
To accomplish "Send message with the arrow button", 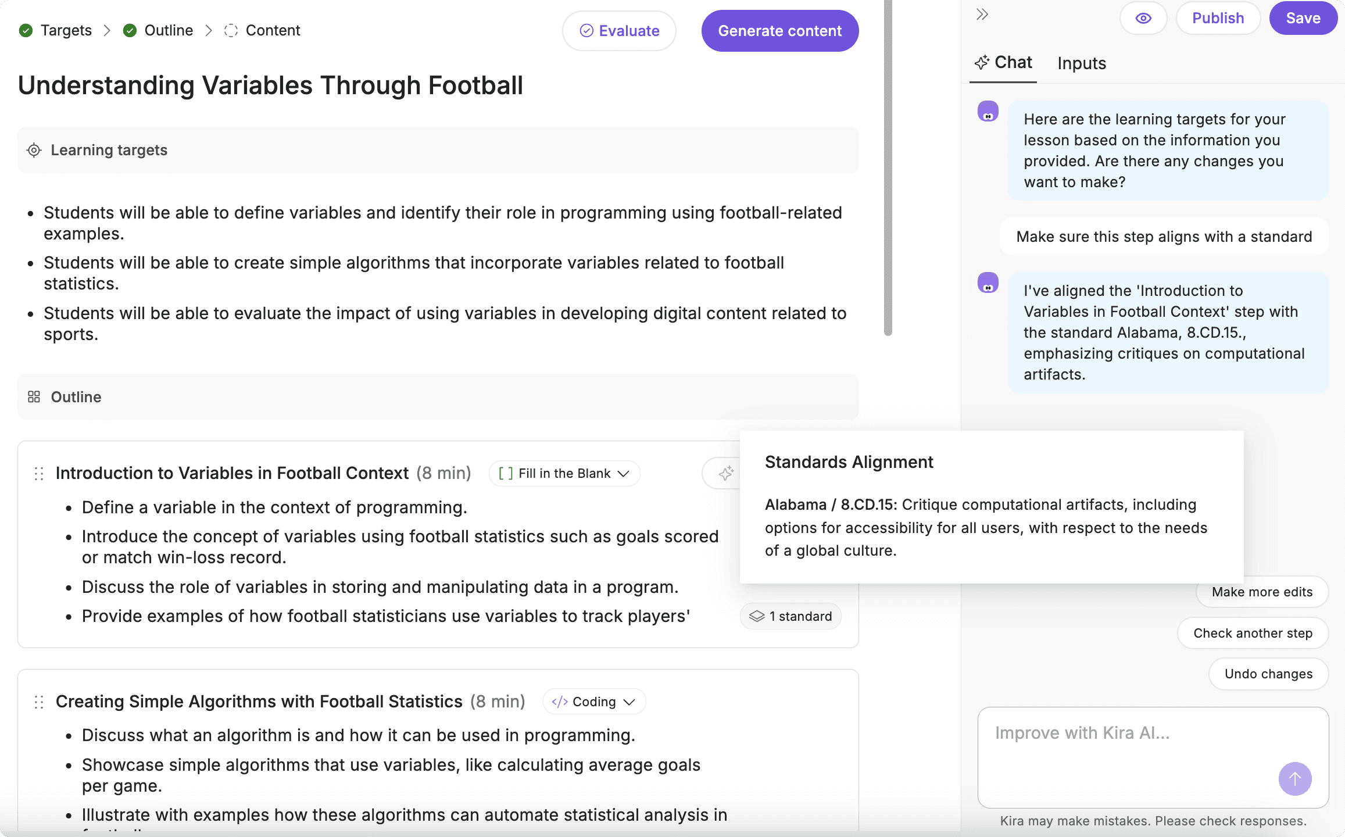I will pyautogui.click(x=1294, y=779).
